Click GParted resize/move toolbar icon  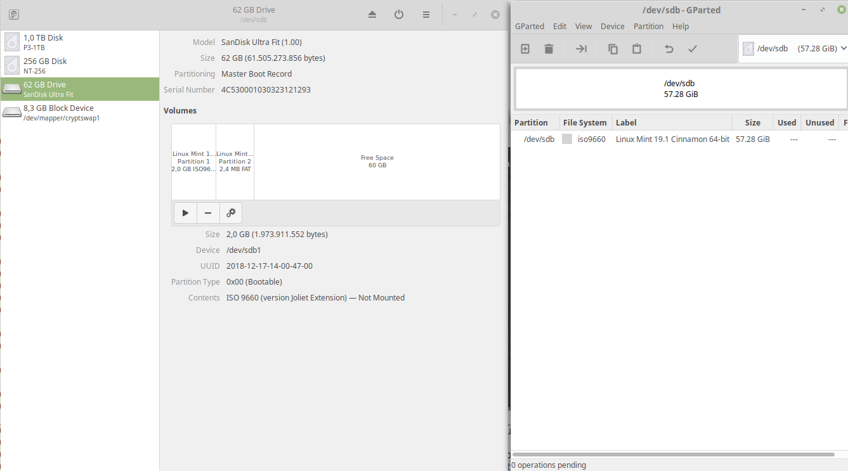[581, 49]
